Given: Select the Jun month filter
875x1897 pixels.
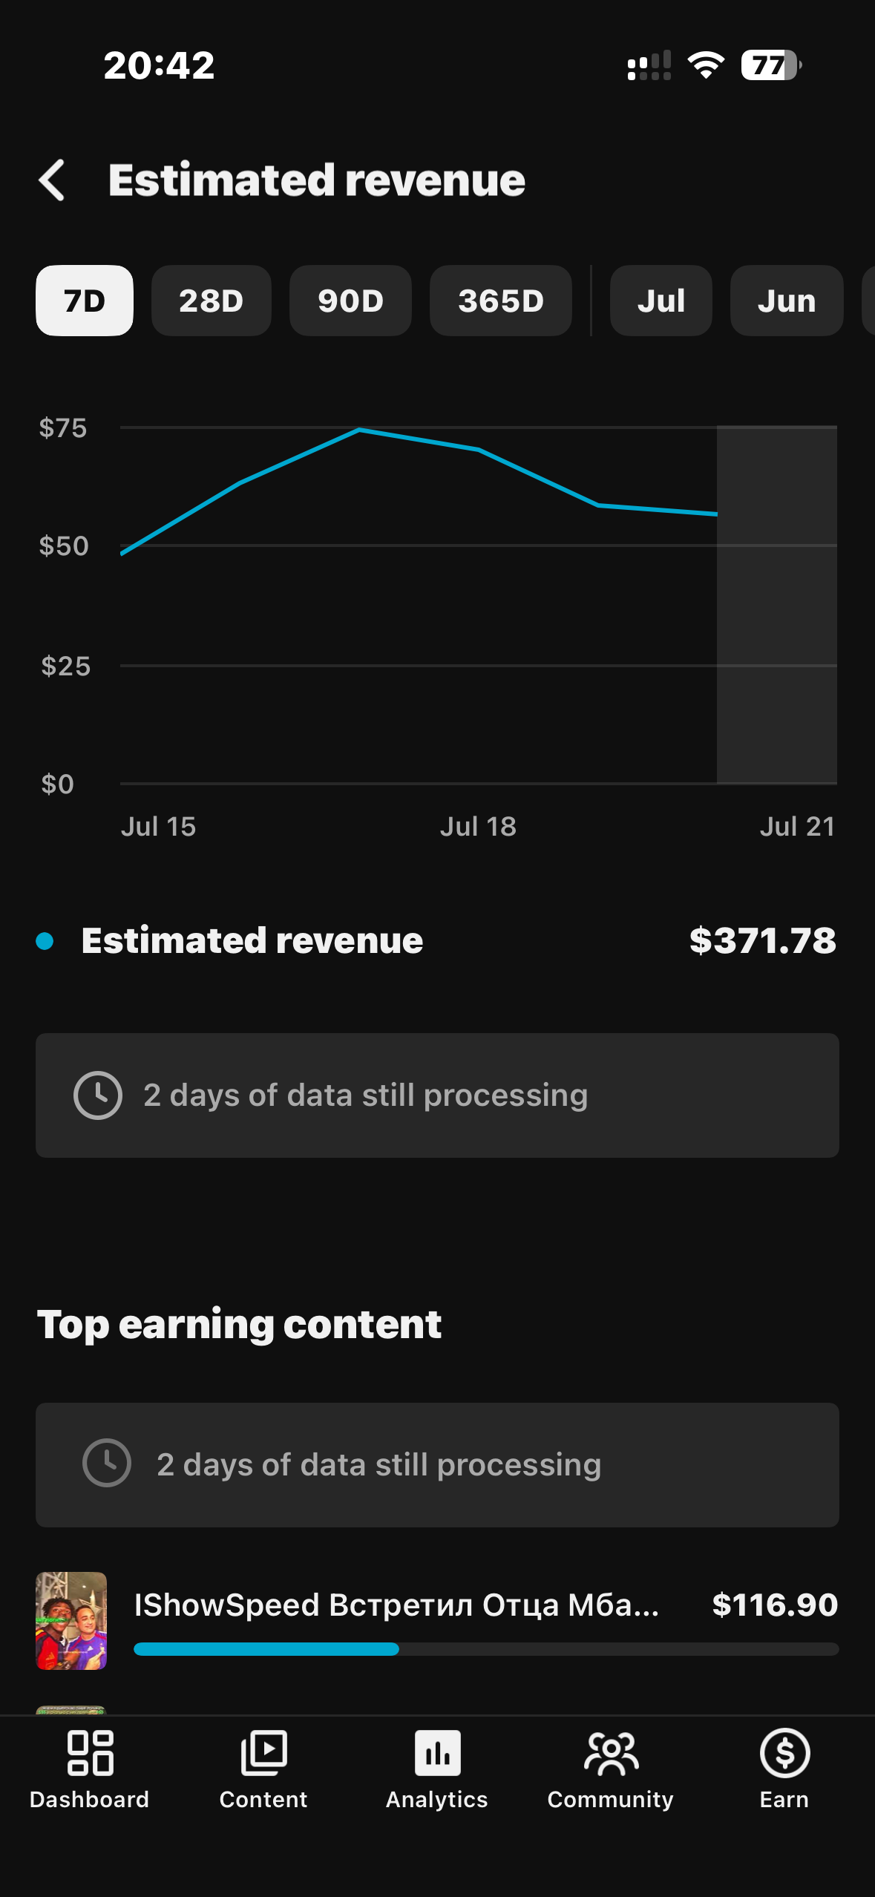Looking at the screenshot, I should pos(787,301).
